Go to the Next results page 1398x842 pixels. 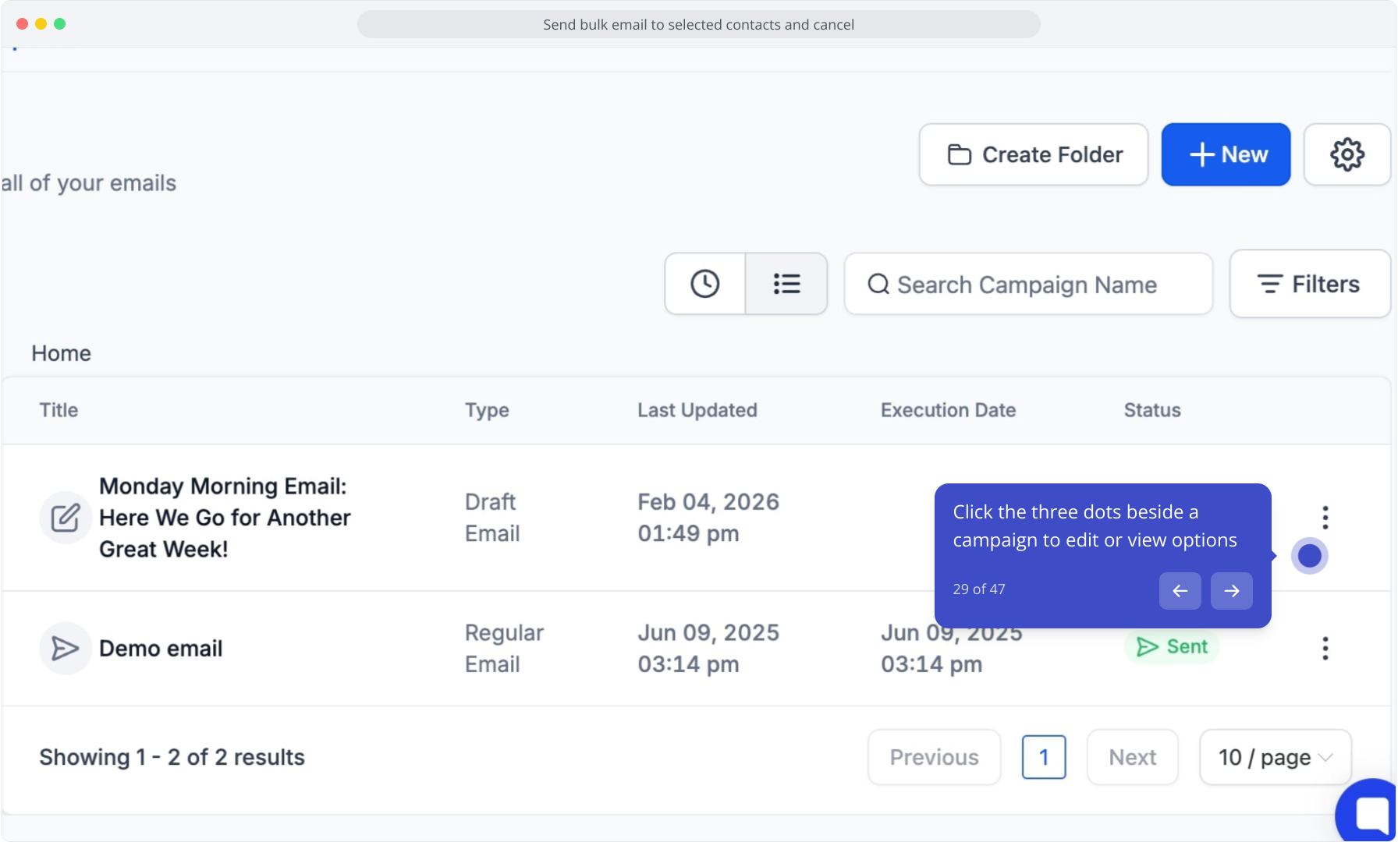click(1132, 757)
